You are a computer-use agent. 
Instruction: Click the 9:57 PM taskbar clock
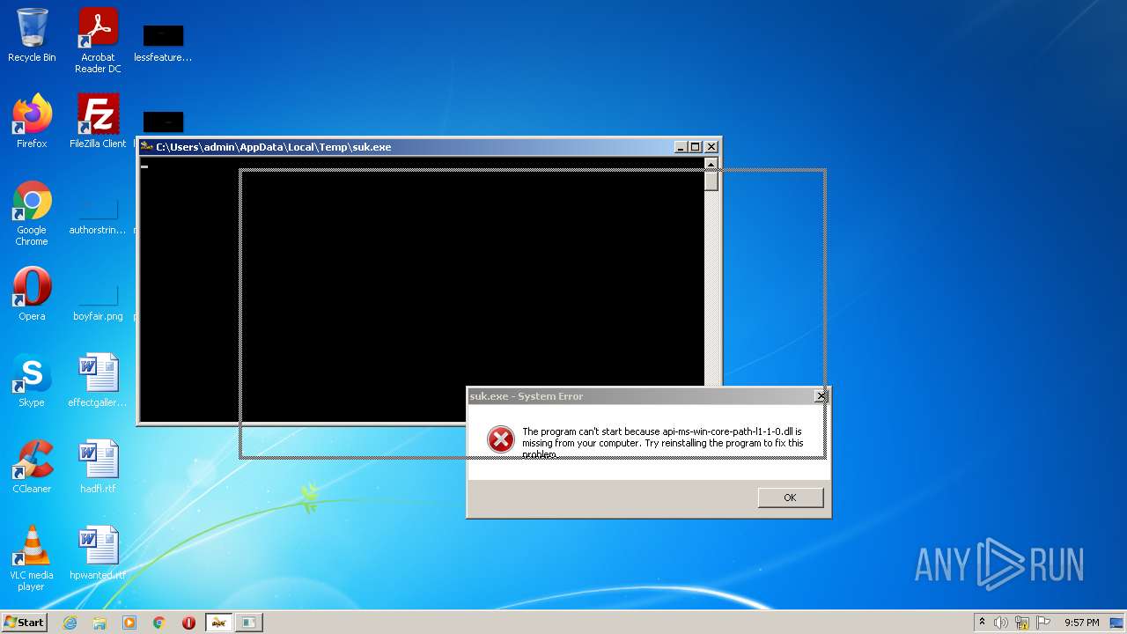(x=1081, y=623)
